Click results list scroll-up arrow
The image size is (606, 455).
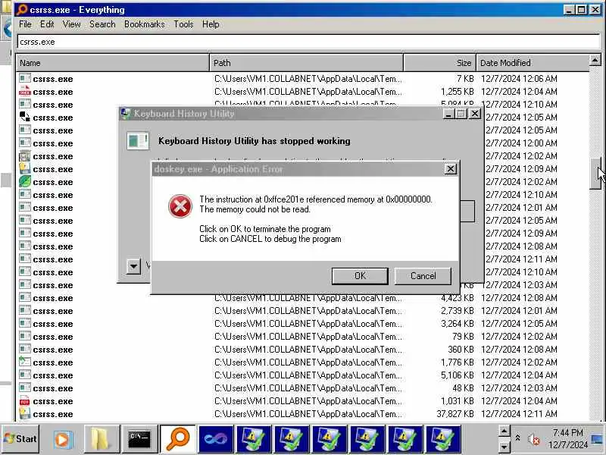click(595, 60)
